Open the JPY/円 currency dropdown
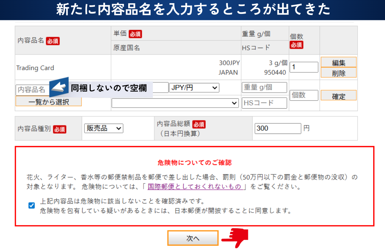 point(194,88)
